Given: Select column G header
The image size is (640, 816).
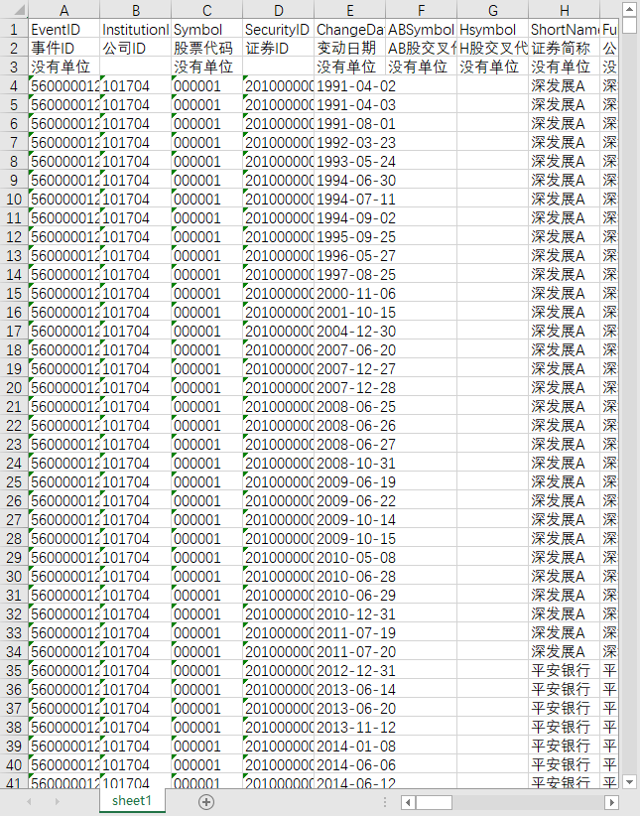Looking at the screenshot, I should tap(492, 10).
